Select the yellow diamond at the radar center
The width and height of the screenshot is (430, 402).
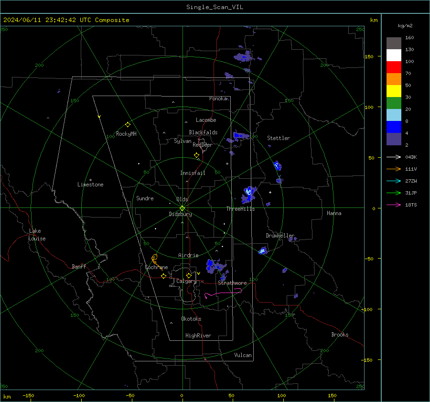pos(182,208)
